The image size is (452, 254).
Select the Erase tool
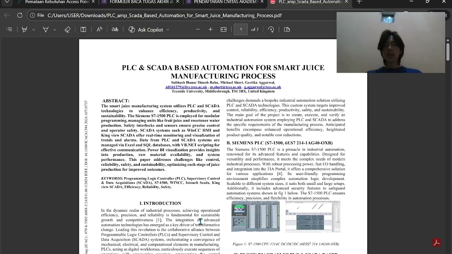[67, 30]
